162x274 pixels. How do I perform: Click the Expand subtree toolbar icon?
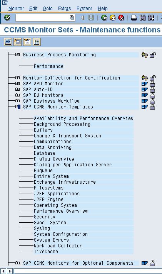pos(17,42)
